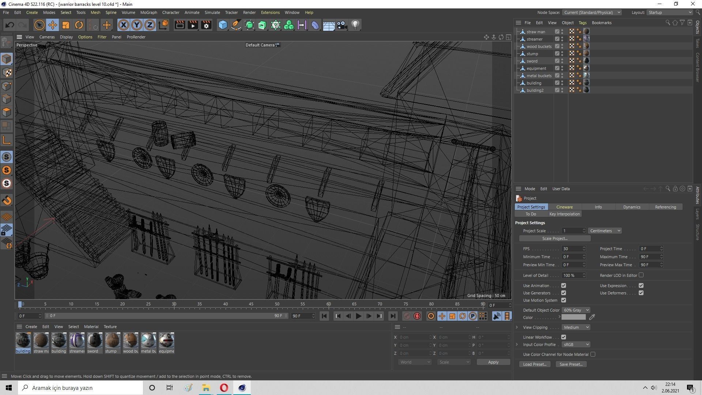702x395 pixels.
Task: Add a Light object
Action: click(355, 25)
